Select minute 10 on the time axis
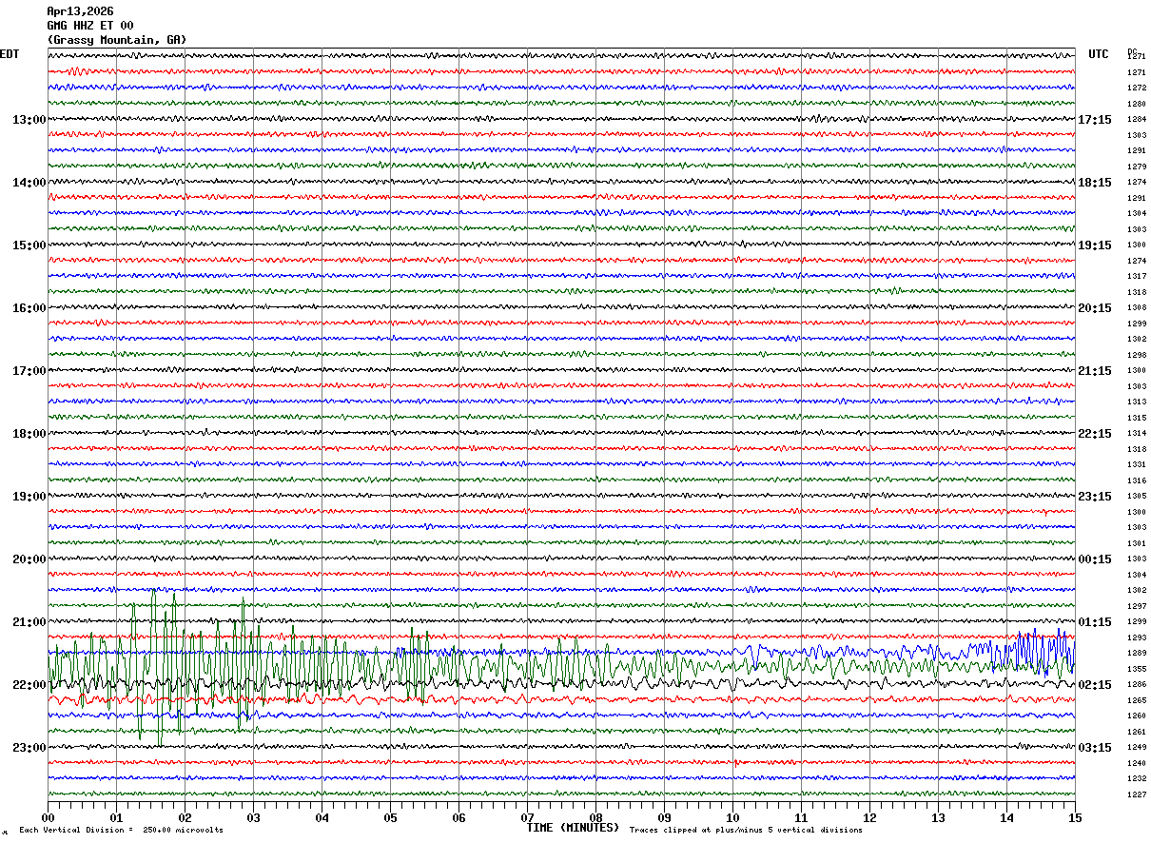This screenshot has width=1151, height=843. tap(733, 818)
